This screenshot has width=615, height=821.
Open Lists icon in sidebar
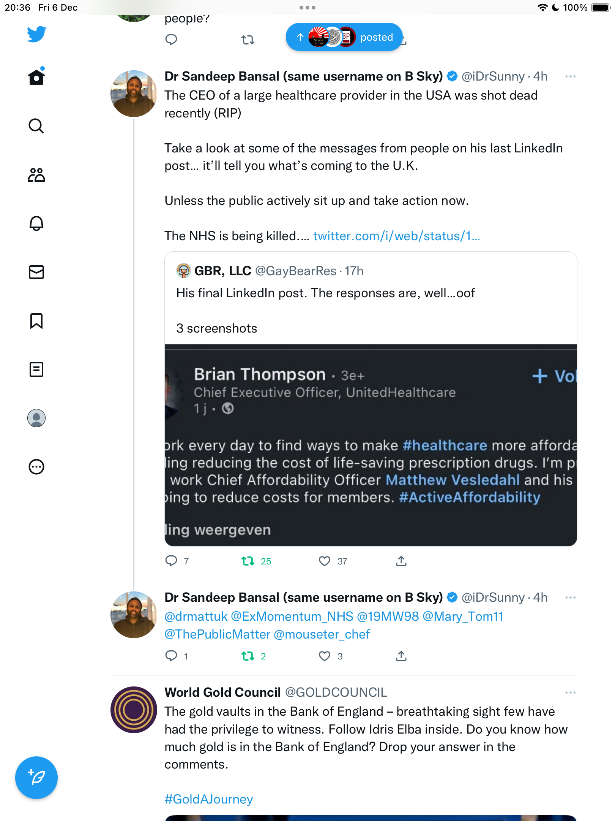point(36,369)
